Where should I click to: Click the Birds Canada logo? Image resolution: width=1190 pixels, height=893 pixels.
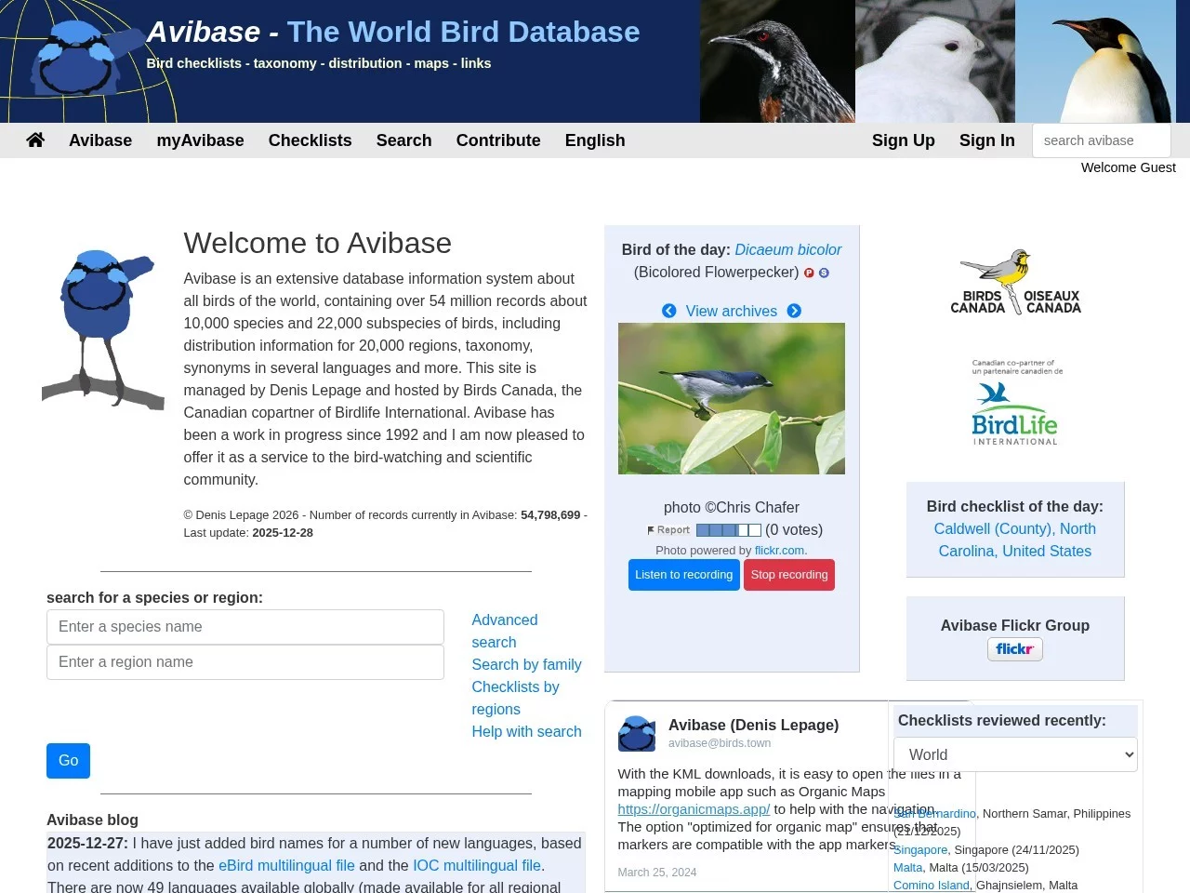point(1015,280)
